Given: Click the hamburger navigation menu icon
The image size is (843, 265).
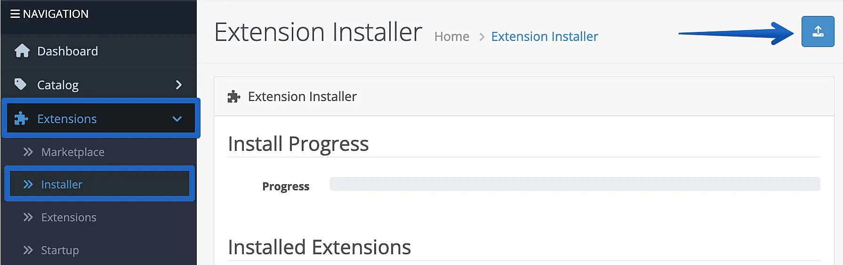Looking at the screenshot, I should point(15,14).
